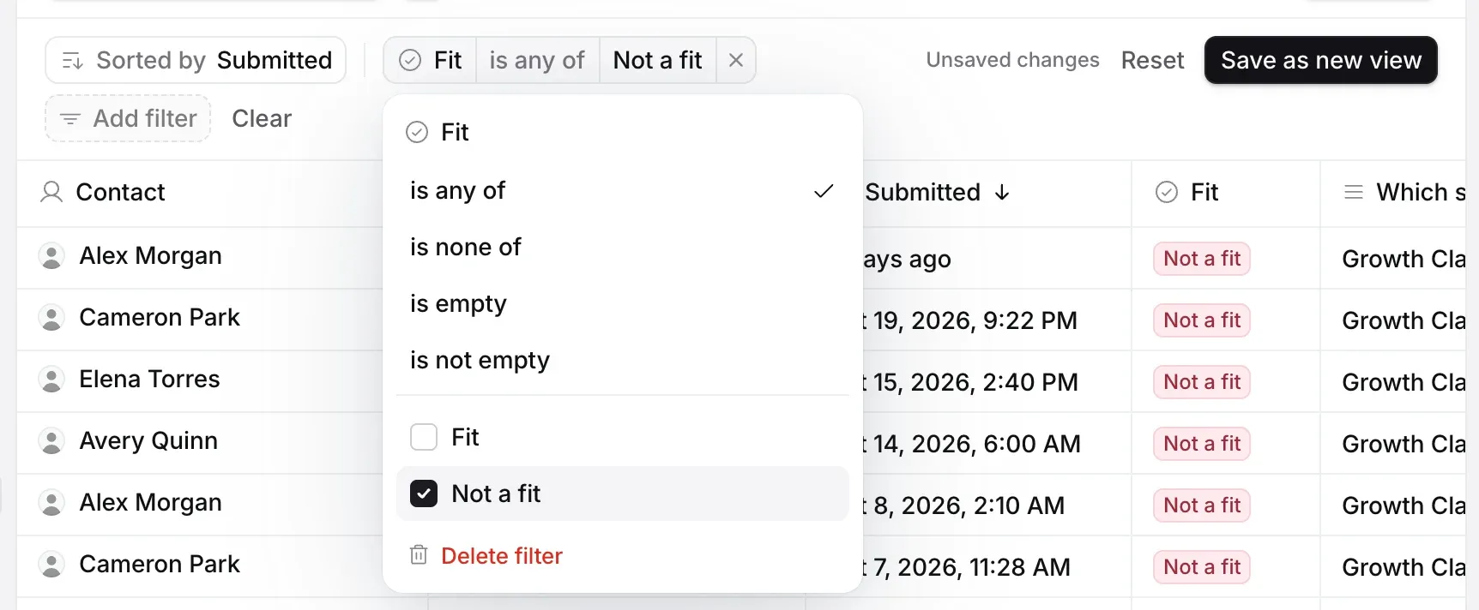Click the descending arrow beside Submitted header
This screenshot has height=610, width=1479.
(1002, 193)
